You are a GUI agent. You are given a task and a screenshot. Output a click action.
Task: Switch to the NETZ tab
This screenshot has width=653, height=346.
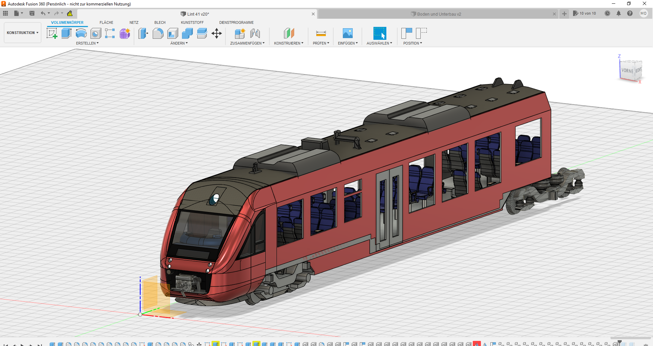coord(134,22)
